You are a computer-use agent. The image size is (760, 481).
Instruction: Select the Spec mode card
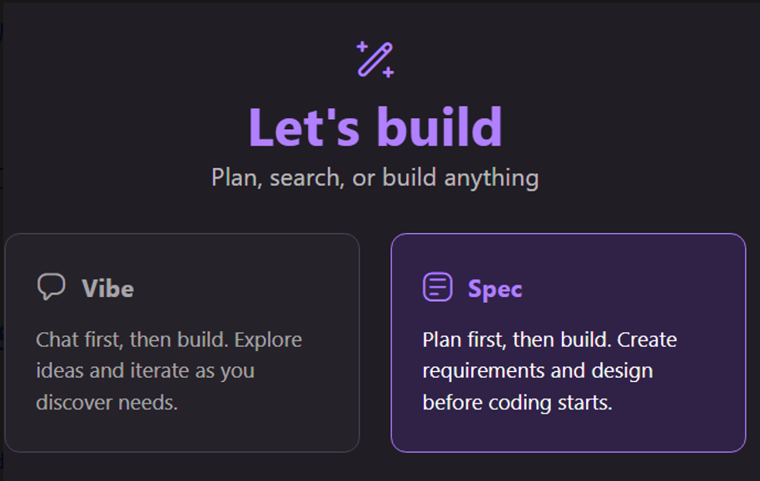[x=568, y=343]
